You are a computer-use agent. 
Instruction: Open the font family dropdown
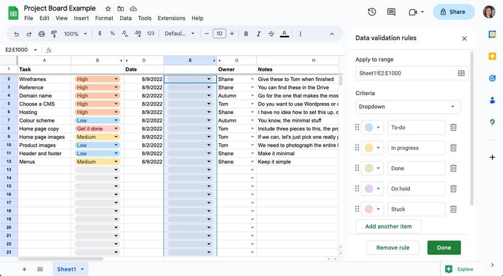point(179,34)
